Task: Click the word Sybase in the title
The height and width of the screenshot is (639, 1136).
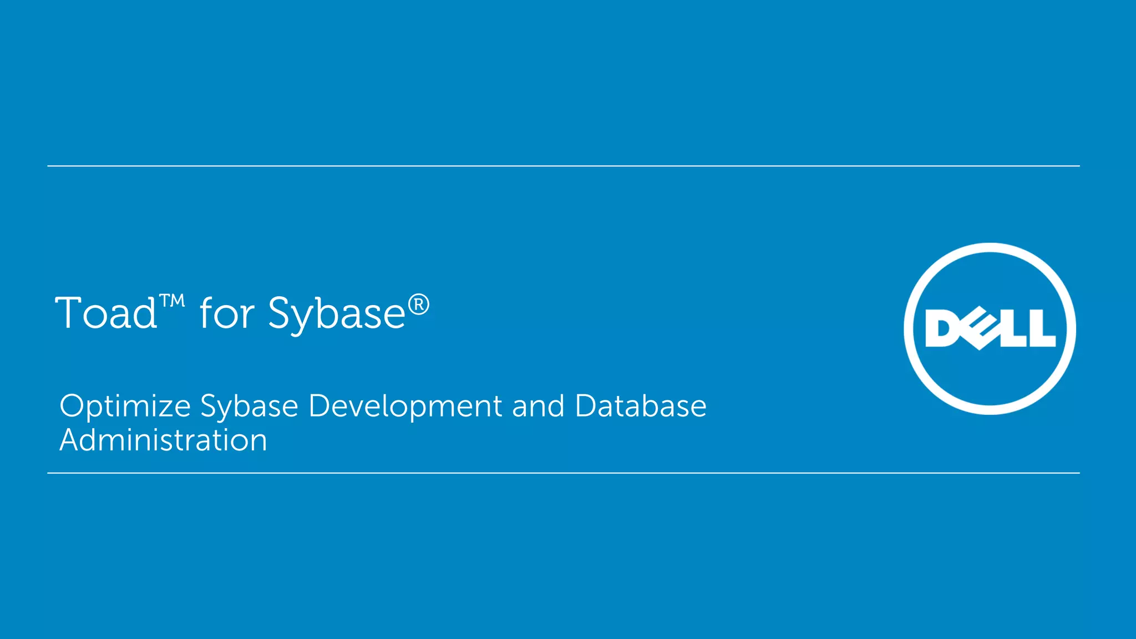Action: pyautogui.click(x=336, y=315)
